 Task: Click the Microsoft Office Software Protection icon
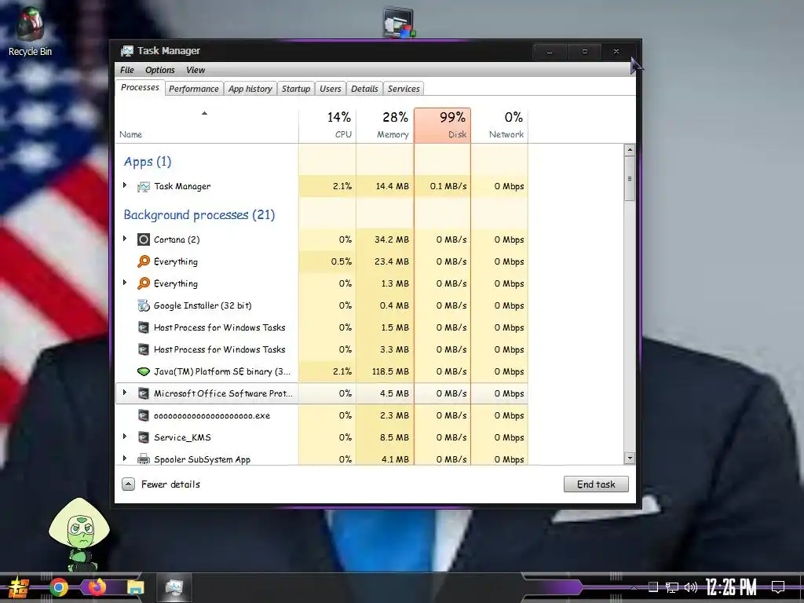(x=144, y=393)
